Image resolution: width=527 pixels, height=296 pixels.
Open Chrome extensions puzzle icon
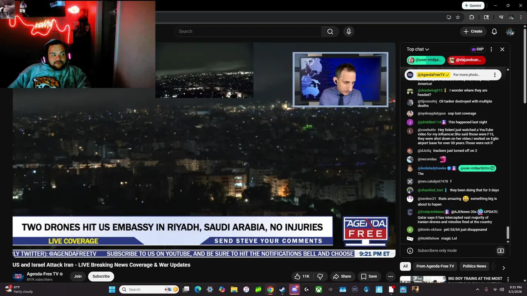pos(472,17)
